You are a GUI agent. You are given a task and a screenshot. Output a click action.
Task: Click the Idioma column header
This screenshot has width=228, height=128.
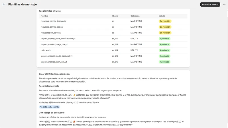(115, 16)
